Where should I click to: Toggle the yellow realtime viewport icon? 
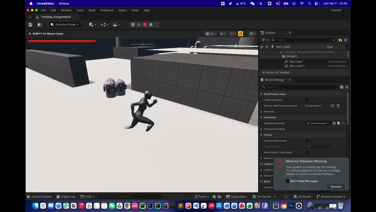[241, 34]
